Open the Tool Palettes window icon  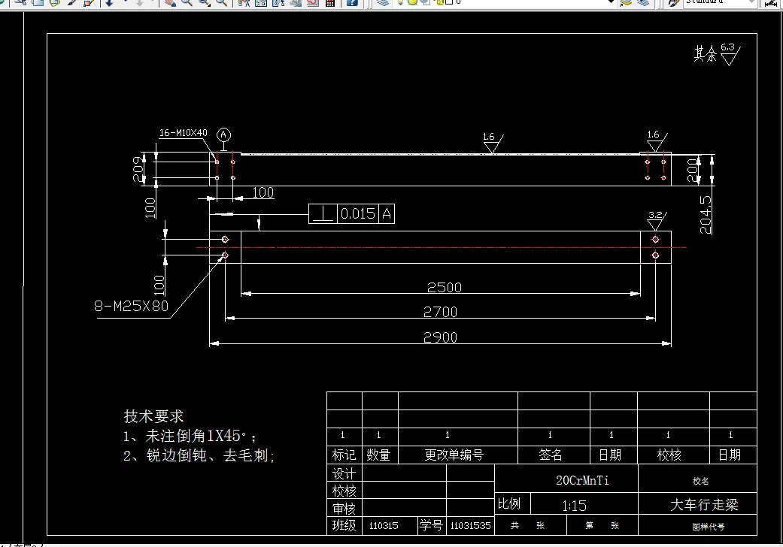278,2
